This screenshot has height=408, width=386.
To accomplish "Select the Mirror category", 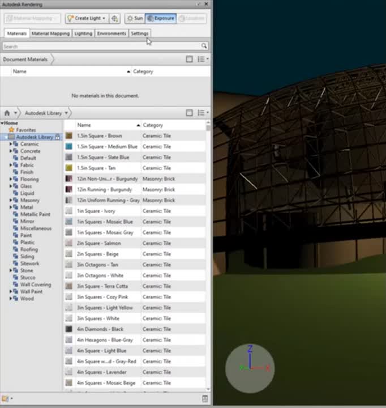I will [27, 221].
